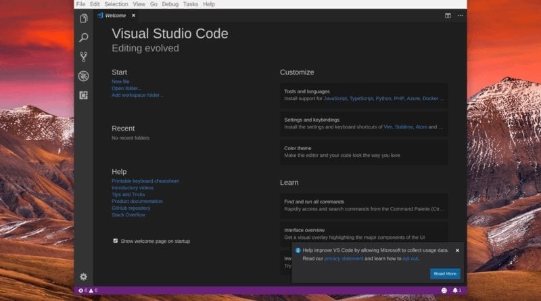This screenshot has width=541, height=301.
Task: Click the Settings and keybindings heading
Action: 312,120
